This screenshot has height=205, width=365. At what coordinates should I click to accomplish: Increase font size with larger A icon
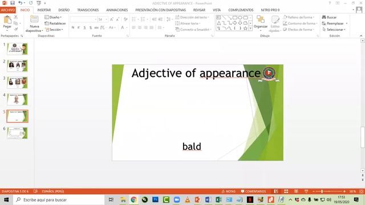coord(112,19)
